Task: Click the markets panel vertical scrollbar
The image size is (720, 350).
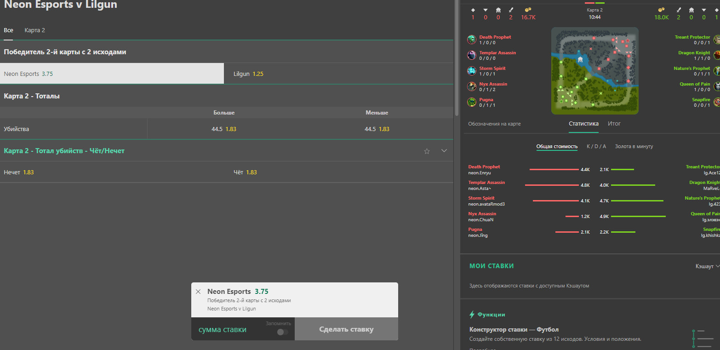Action: tap(457, 57)
